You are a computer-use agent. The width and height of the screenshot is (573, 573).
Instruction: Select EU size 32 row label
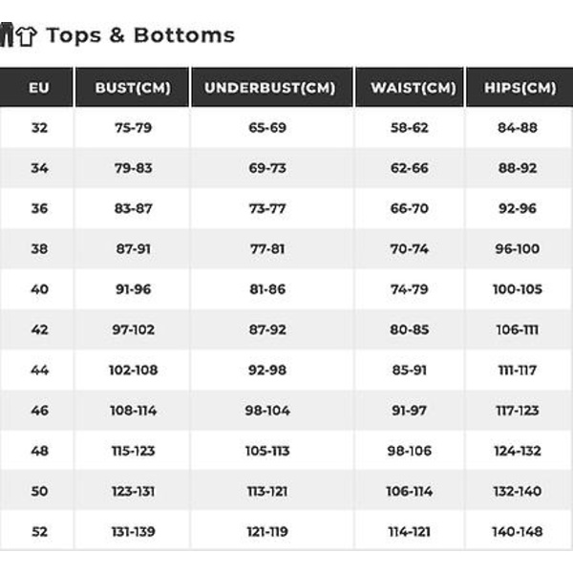click(38, 127)
